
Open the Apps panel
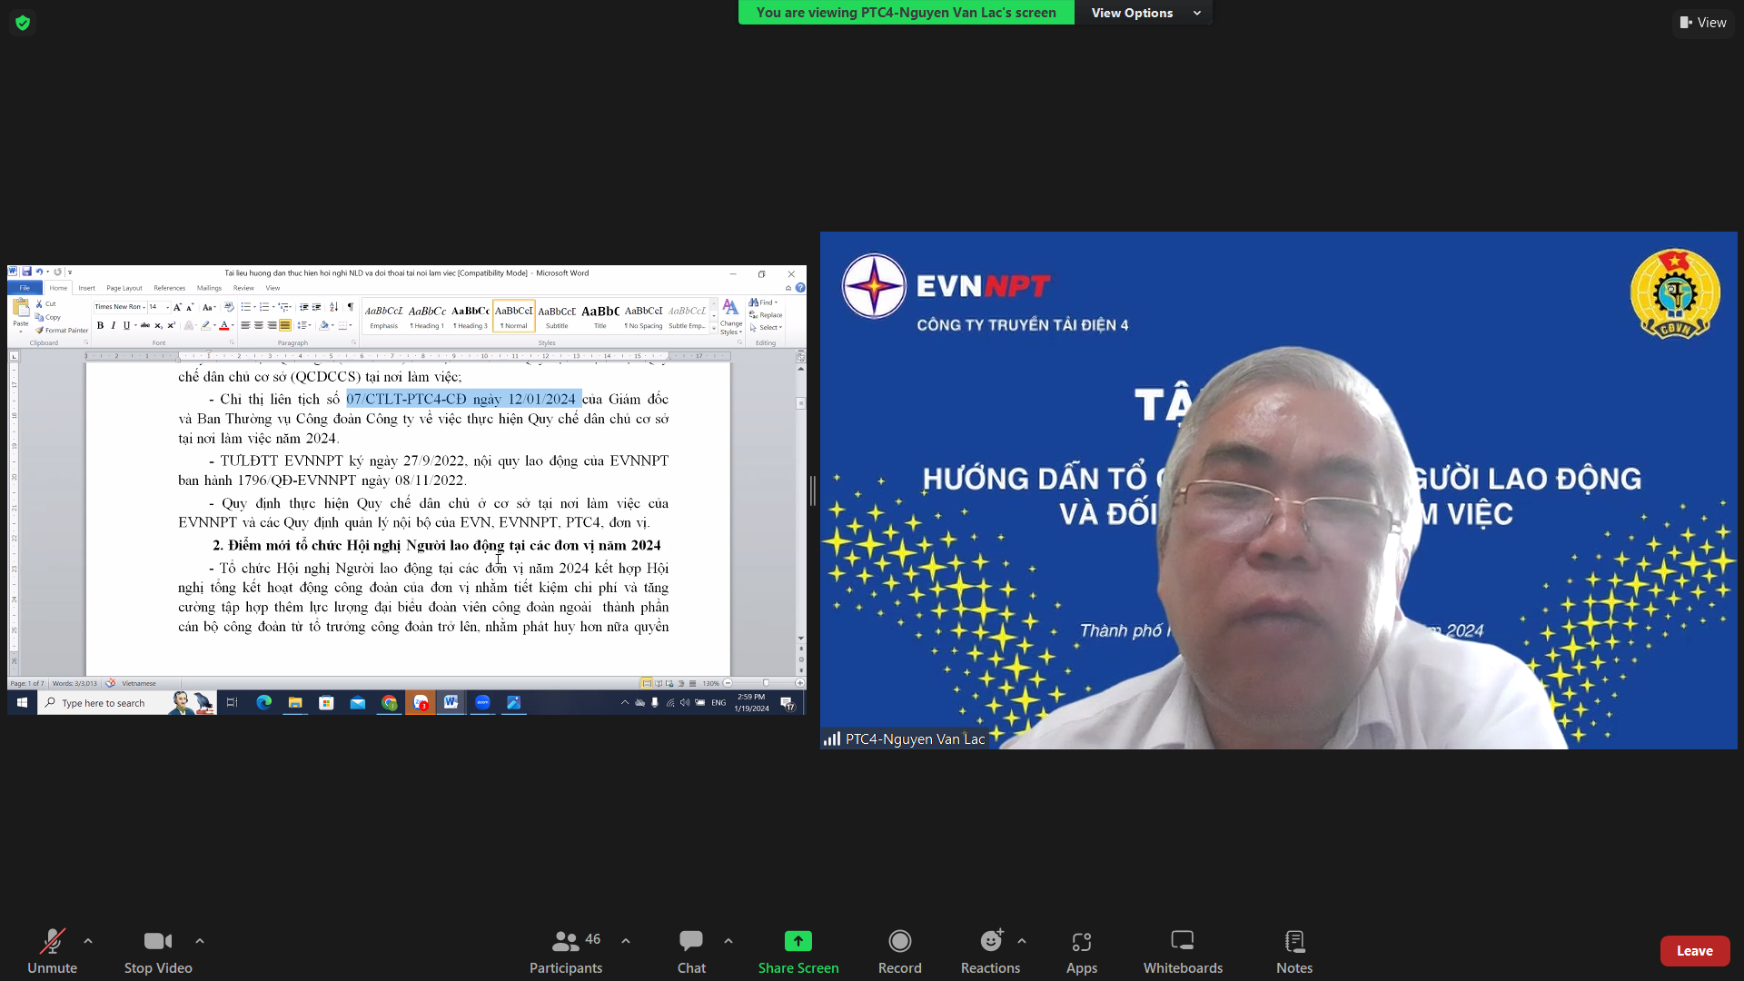coord(1081,950)
